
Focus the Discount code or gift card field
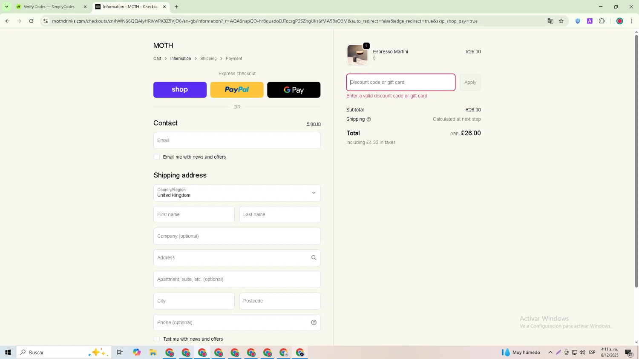401,83
